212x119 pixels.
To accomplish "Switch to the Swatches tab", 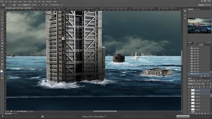I will coord(195,45).
